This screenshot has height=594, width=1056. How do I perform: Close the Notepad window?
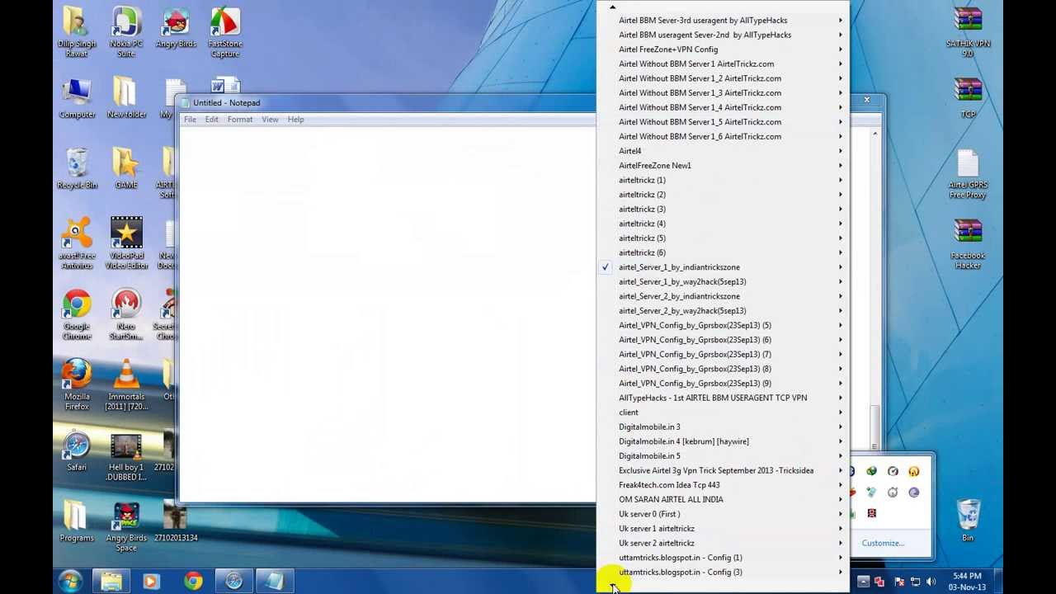click(x=866, y=100)
